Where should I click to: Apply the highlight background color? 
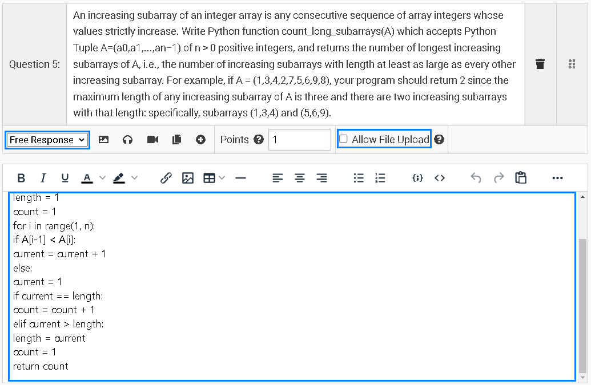(x=119, y=178)
